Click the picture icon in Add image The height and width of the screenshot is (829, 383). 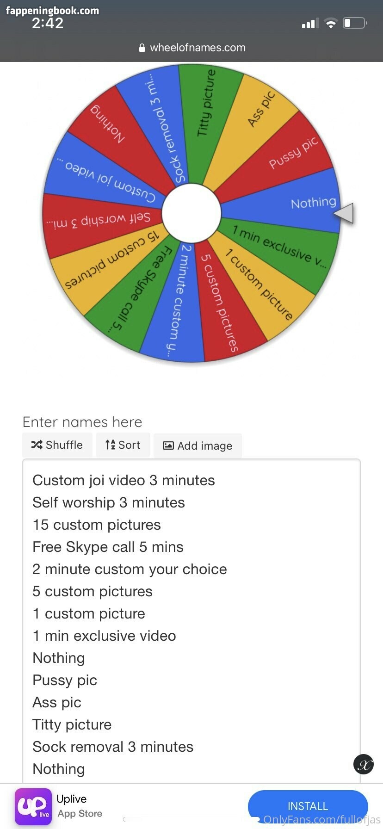[x=168, y=445]
